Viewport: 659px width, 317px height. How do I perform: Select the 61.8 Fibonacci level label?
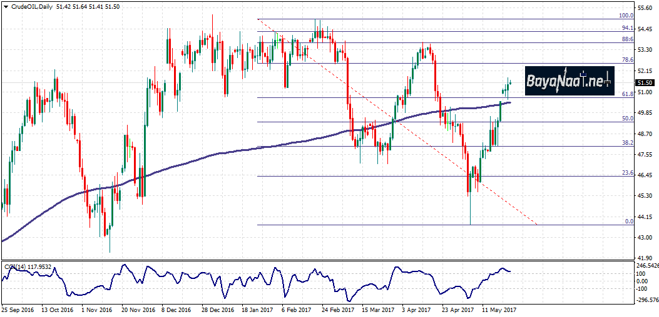(628, 94)
